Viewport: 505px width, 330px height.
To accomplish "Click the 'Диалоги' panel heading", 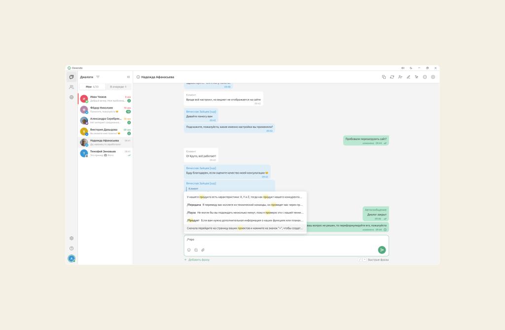I will [x=87, y=77].
